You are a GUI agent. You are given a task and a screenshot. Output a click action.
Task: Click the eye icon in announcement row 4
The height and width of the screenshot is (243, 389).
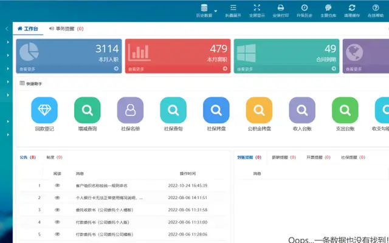point(57,222)
